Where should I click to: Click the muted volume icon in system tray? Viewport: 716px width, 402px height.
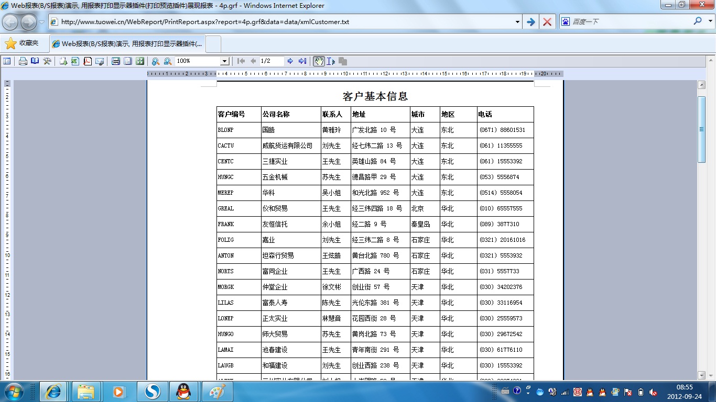point(653,392)
